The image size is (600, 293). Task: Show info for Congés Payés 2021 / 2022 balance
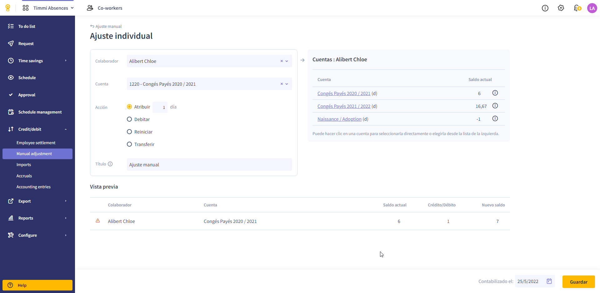click(x=495, y=106)
